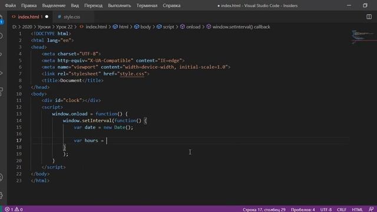Screen dimensions: 377x212
Task: Change end of line sequence CRLF
Action: 342,210
